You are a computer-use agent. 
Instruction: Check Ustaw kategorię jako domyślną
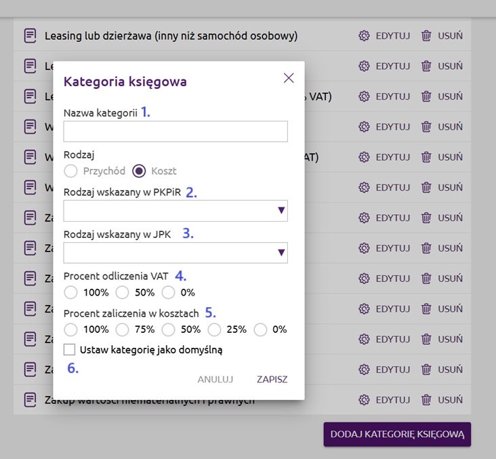(69, 350)
